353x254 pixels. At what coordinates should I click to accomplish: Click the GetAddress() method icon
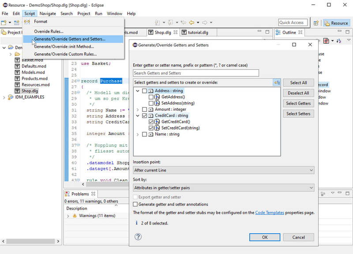tap(157, 97)
